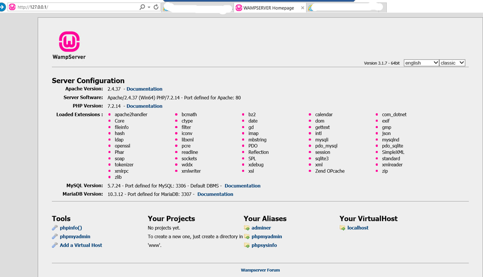Click the 'mbstring' extension entry
This screenshot has height=277, width=483.
pyautogui.click(x=258, y=140)
